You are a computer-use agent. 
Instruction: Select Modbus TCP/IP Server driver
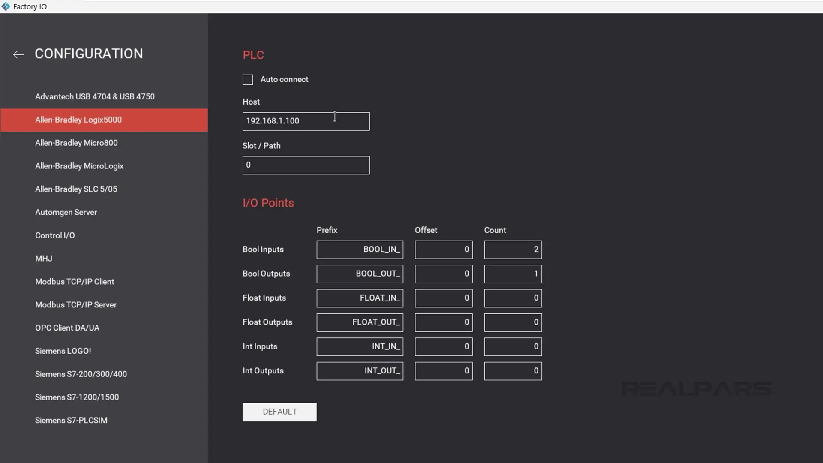(x=104, y=305)
